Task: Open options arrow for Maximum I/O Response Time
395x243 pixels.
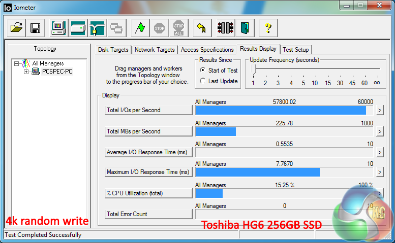Action: (x=380, y=172)
